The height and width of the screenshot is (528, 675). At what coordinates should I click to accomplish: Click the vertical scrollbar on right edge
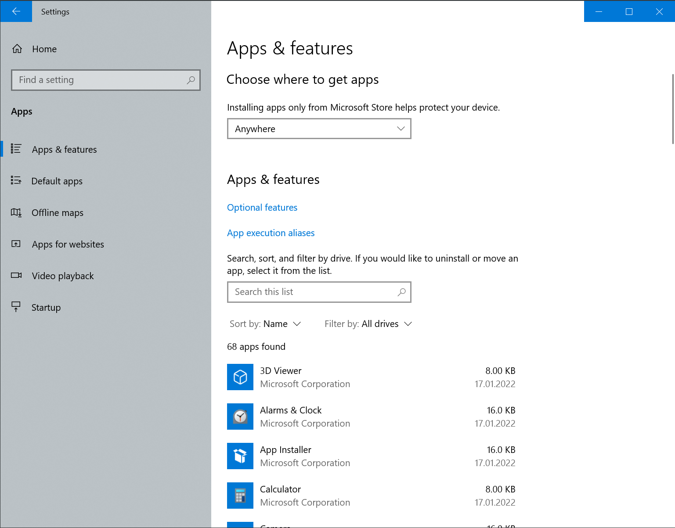pos(672,109)
